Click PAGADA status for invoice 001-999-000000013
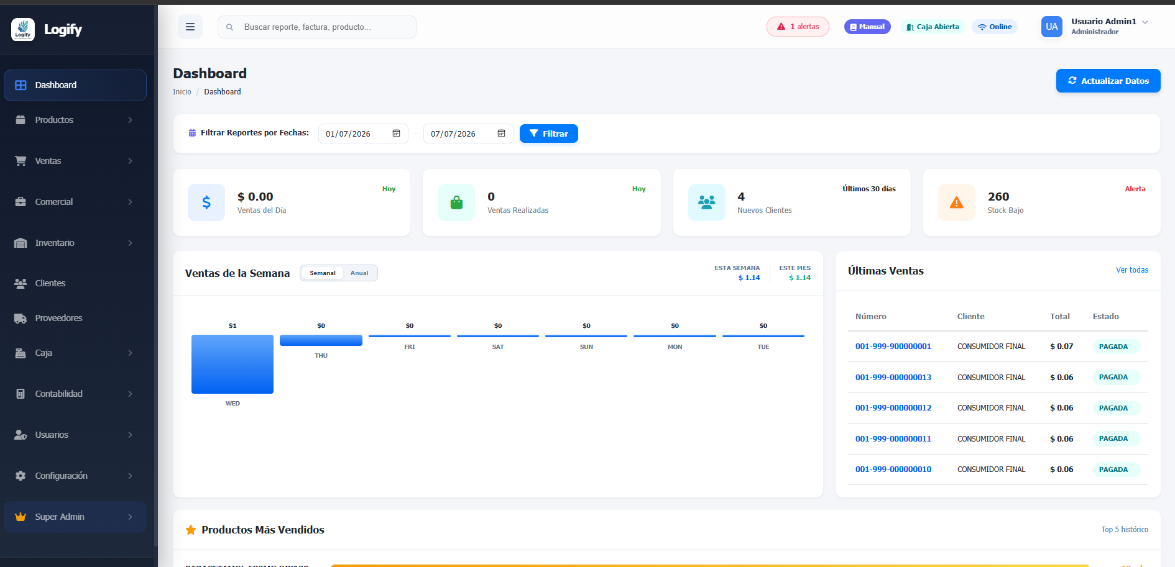Viewport: 1175px width, 567px height. pyautogui.click(x=1116, y=377)
